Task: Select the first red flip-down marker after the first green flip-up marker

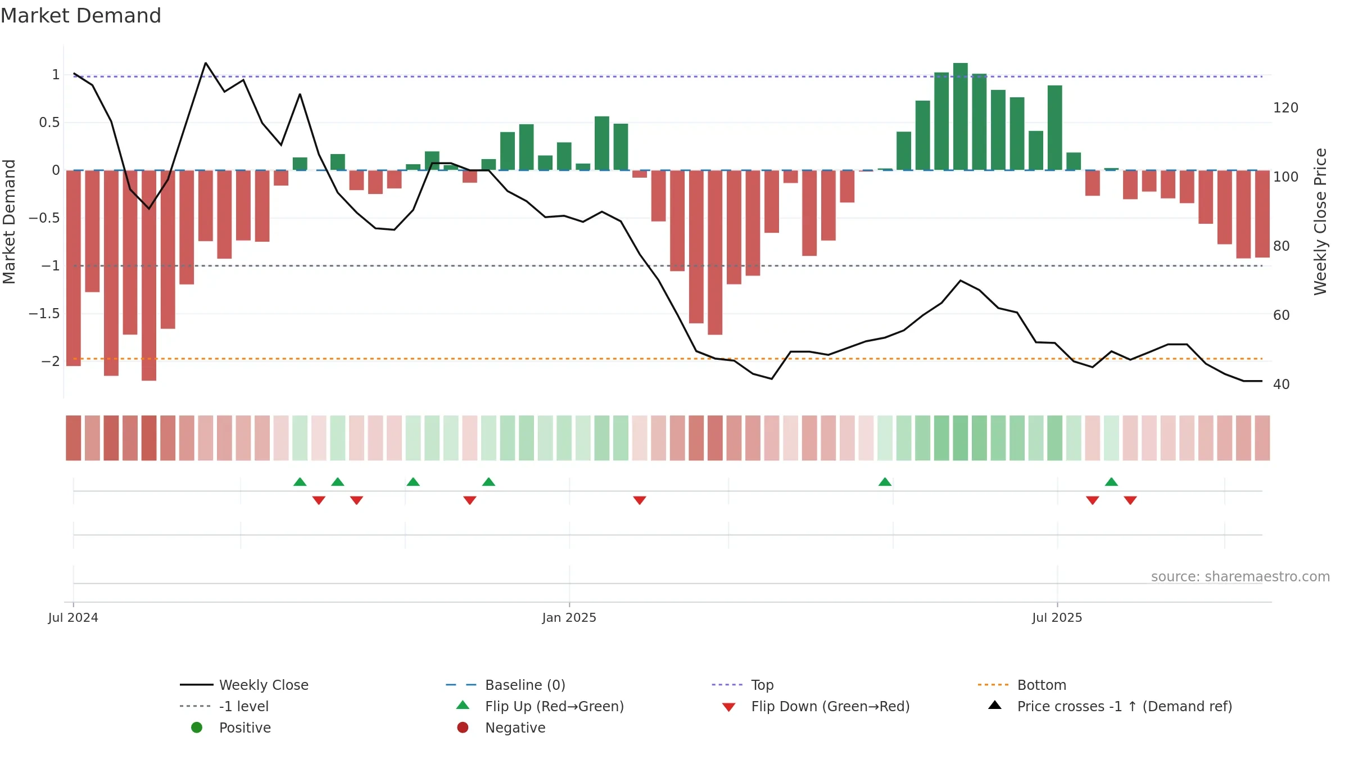Action: click(x=319, y=500)
